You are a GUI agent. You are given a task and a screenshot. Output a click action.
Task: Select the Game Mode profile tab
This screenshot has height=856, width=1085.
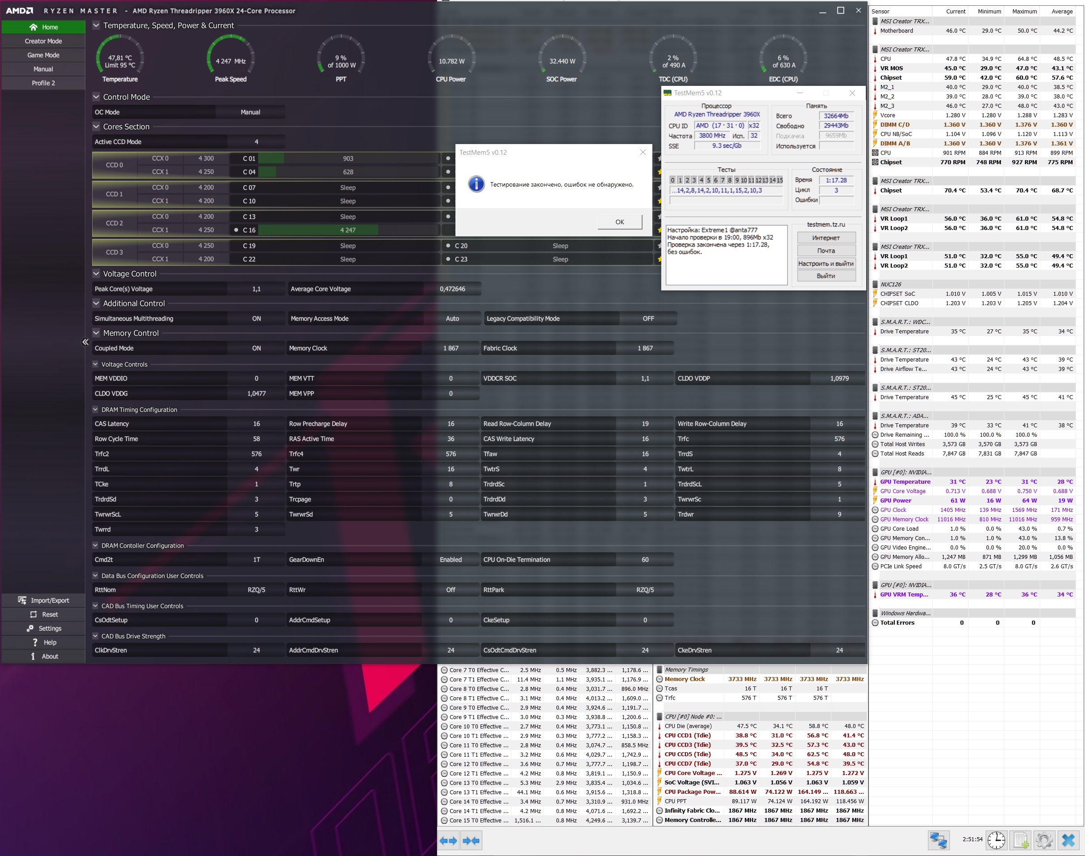click(x=43, y=55)
